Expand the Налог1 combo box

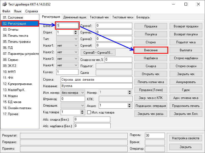(x=76, y=46)
